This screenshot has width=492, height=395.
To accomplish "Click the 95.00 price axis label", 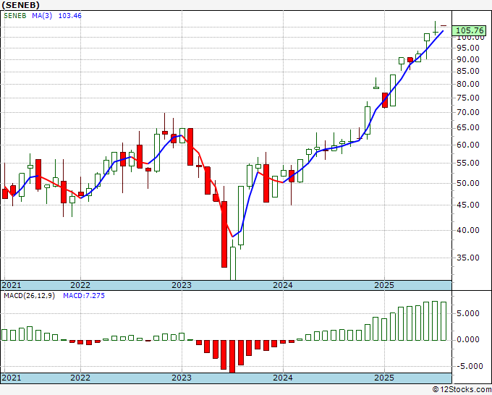I will click(468, 48).
